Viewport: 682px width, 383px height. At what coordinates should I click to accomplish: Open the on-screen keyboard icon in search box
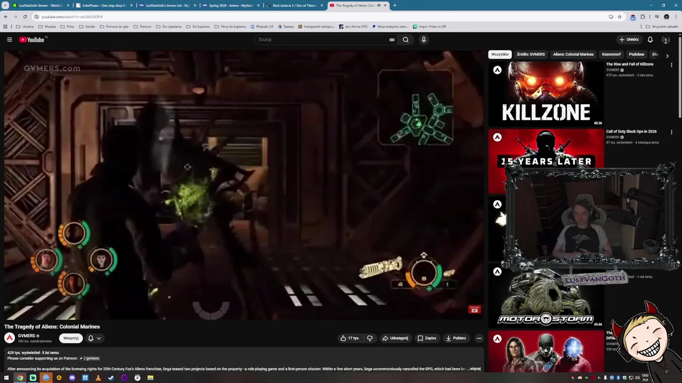click(392, 39)
